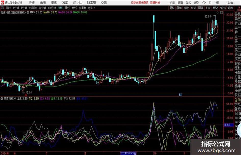241x155 pixels.
Task: Click the MA60: 18.08 label
Action: coord(80,12)
